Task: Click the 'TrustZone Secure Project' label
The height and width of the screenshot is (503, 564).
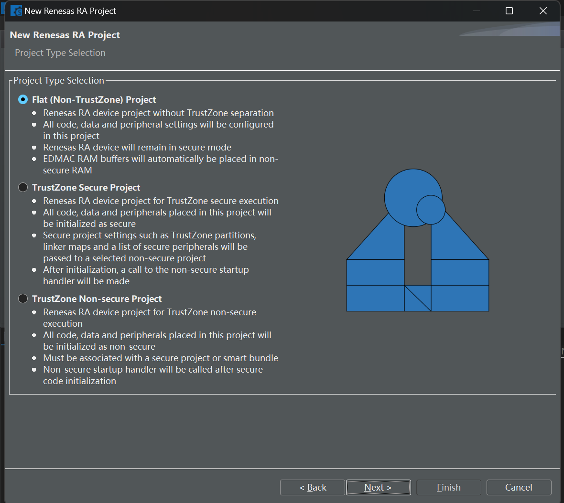Action: [x=86, y=187]
